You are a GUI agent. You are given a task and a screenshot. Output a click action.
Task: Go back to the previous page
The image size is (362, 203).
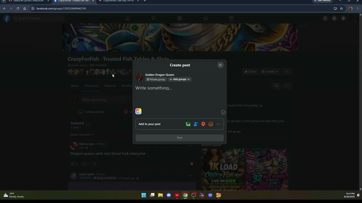(4, 8)
